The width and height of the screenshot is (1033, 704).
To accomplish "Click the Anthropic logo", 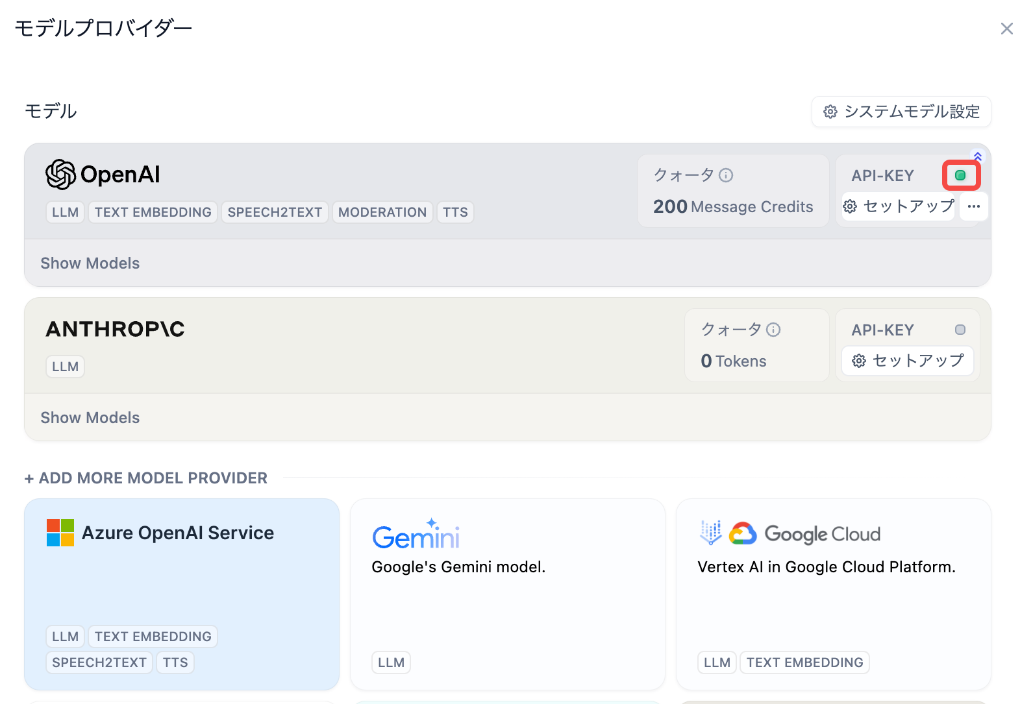I will (x=115, y=329).
